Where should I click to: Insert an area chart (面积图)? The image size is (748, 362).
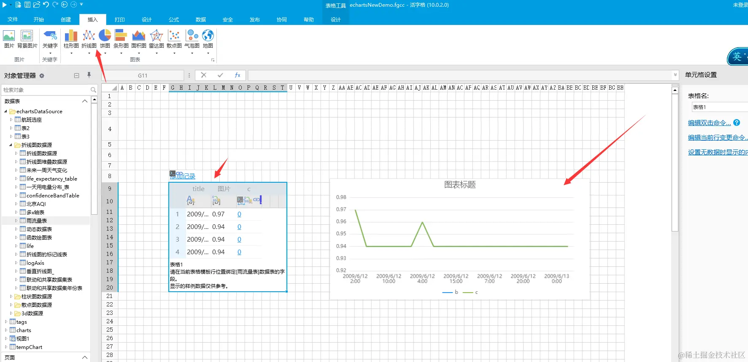tap(138, 40)
